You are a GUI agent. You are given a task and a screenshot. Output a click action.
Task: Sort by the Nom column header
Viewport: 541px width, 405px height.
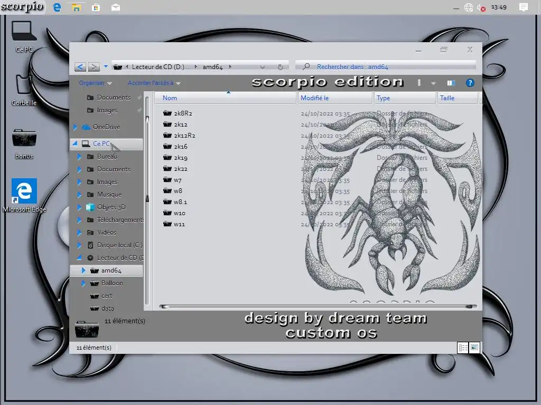[225, 98]
